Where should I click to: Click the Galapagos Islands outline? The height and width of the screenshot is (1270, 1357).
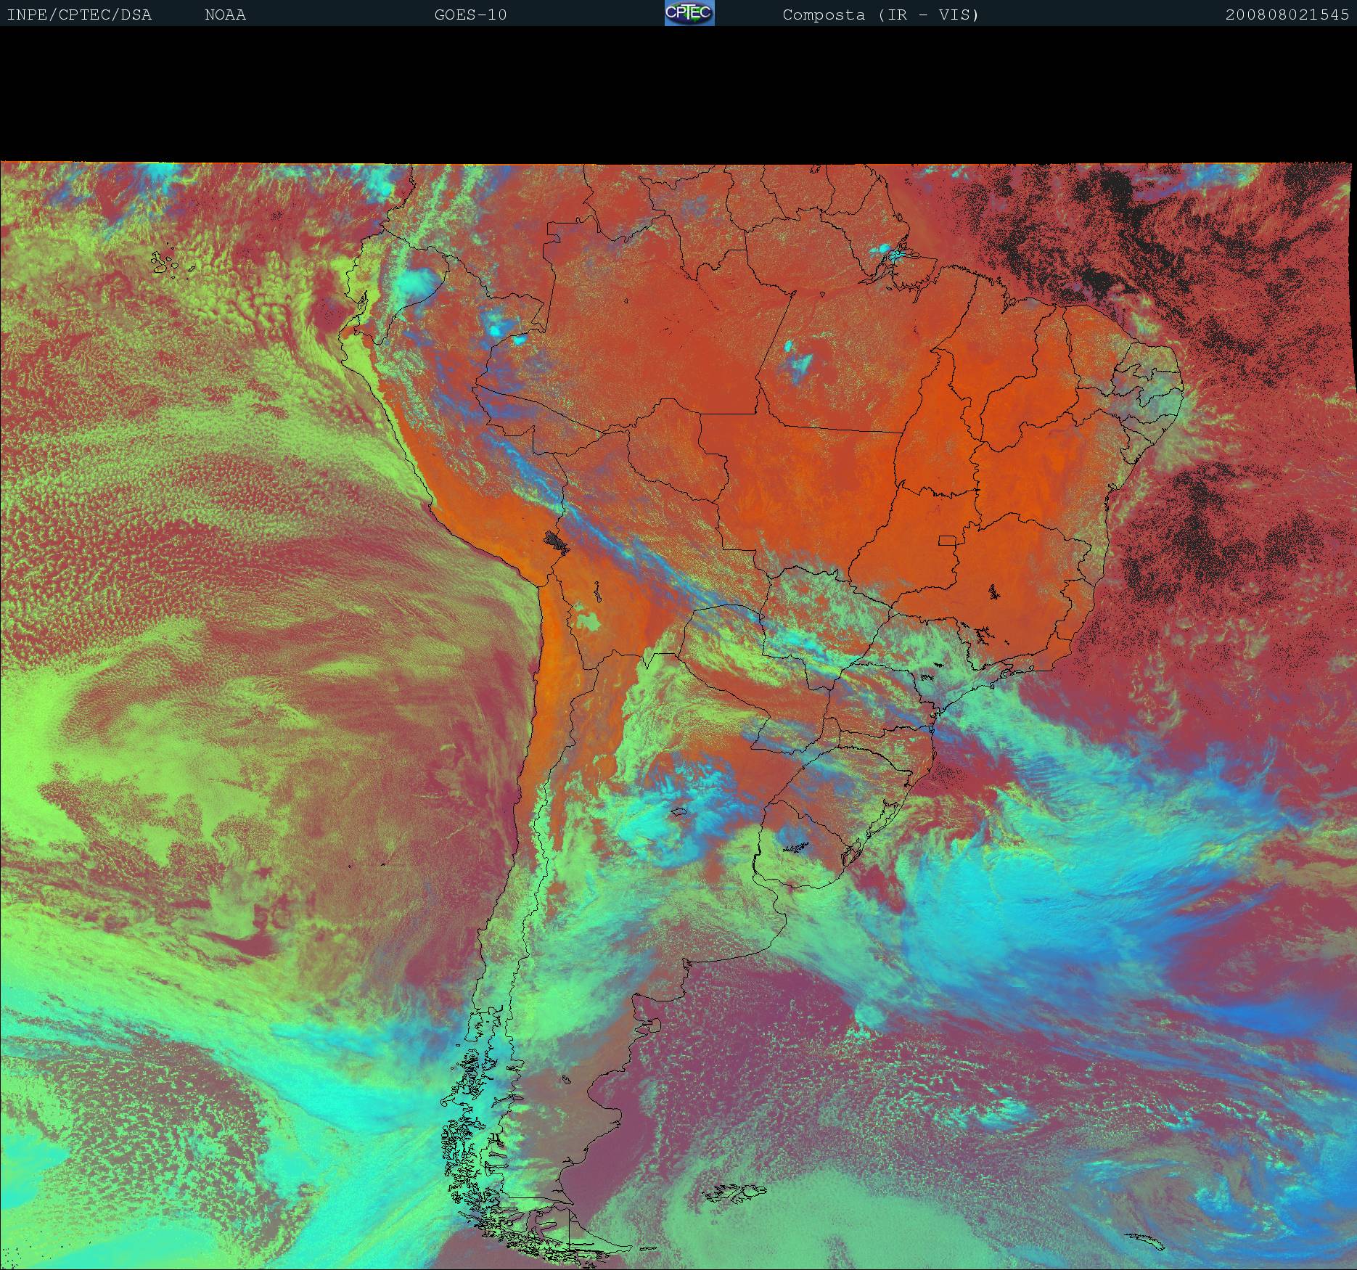tap(165, 263)
